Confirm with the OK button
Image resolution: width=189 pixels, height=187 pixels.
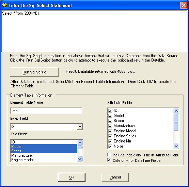click(x=72, y=177)
